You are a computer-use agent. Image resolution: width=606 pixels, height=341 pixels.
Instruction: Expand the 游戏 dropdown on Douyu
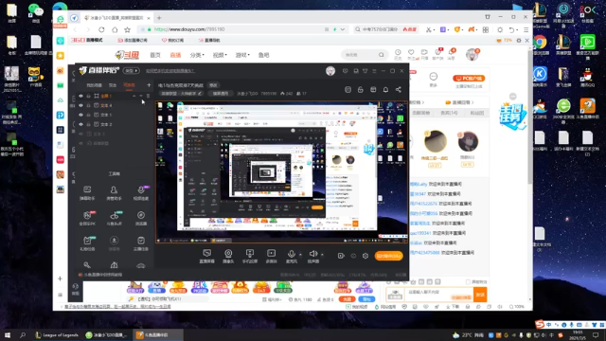[x=242, y=55]
